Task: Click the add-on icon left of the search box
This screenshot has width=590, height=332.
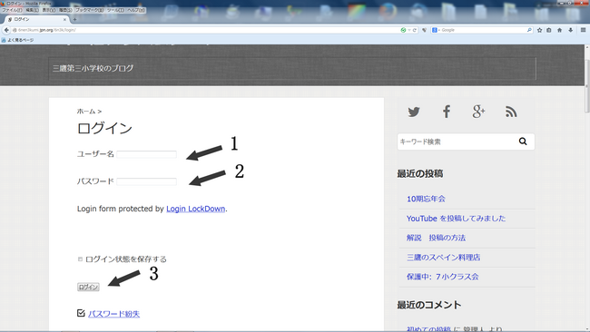Action: pos(424,30)
